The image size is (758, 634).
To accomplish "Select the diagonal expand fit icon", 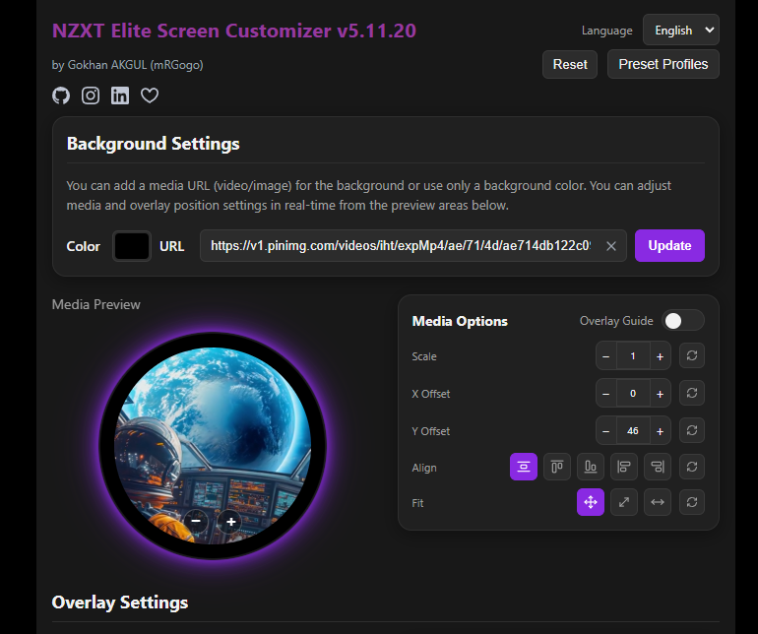I will pyautogui.click(x=623, y=502).
